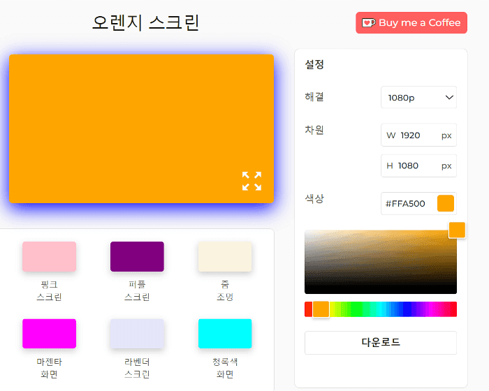Select the pink 핑크 스크린 swatch
This screenshot has width=489, height=391.
50,256
